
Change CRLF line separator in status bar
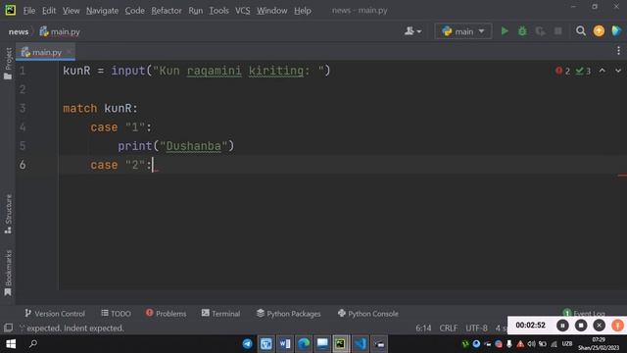click(449, 328)
